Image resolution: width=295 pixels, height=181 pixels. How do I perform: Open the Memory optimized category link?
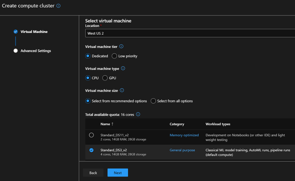pos(184,135)
